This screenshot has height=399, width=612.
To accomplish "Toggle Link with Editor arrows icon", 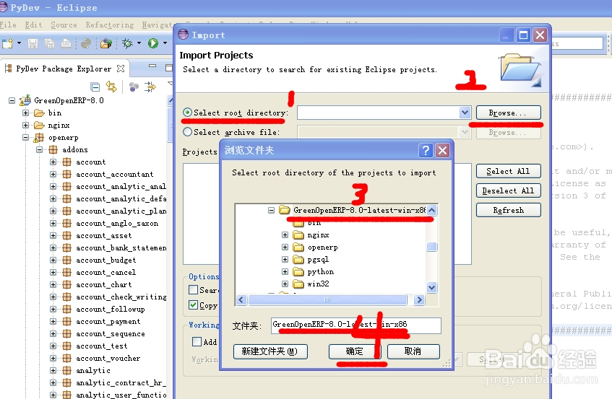I will click(x=111, y=87).
